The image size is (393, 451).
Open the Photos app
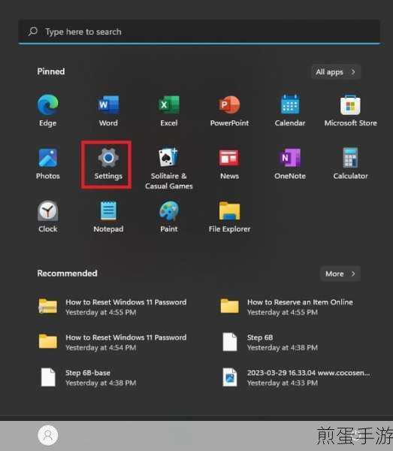pos(48,163)
